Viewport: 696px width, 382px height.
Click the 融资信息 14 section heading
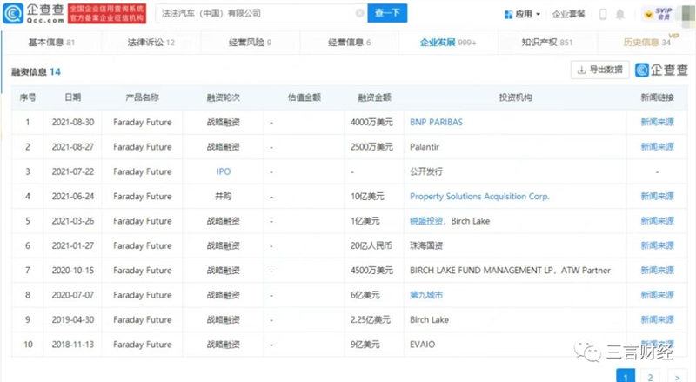coord(36,72)
